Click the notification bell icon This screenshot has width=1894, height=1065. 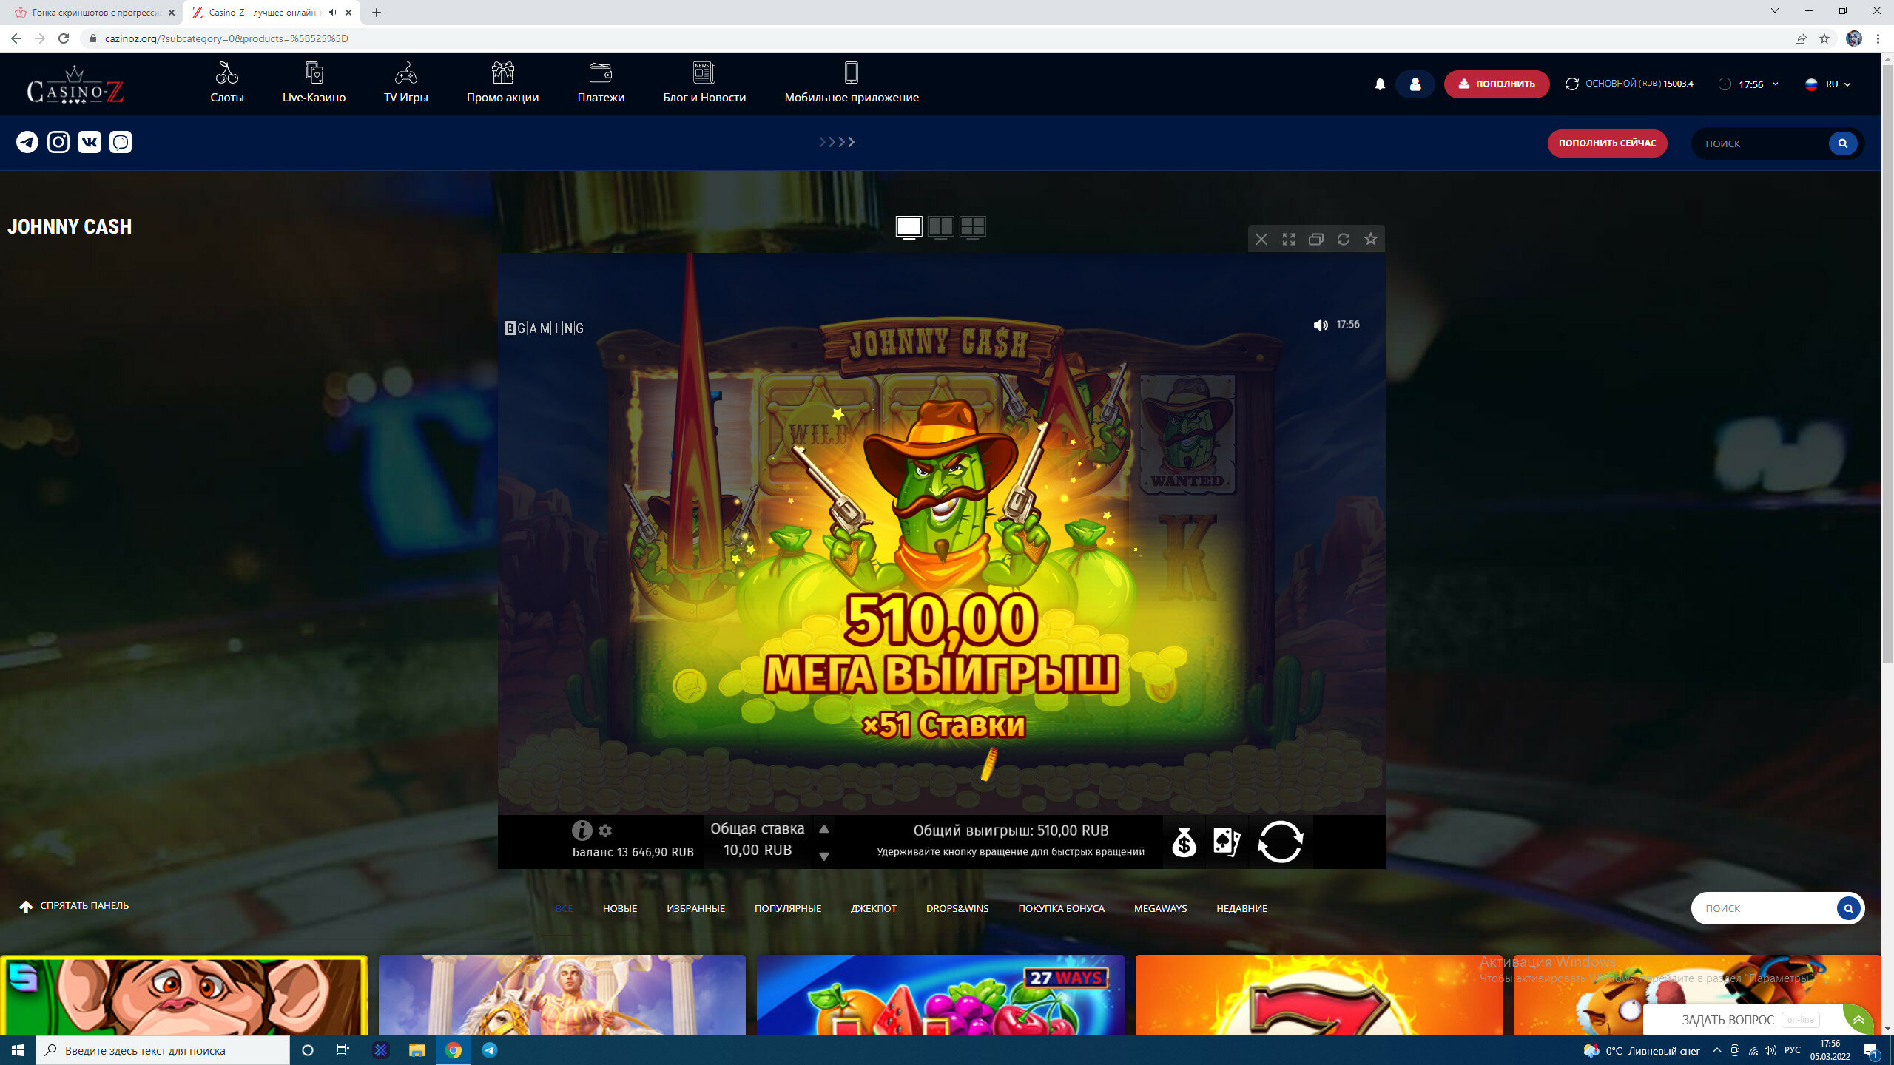1380,84
